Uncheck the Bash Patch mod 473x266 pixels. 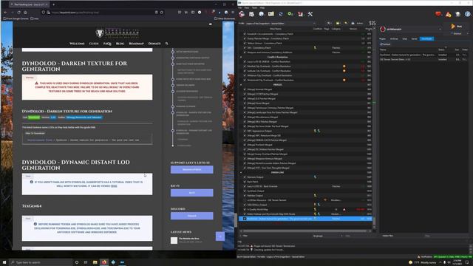(x=245, y=182)
